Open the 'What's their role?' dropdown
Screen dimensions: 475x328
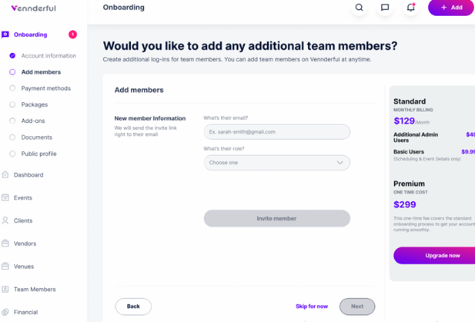click(276, 163)
